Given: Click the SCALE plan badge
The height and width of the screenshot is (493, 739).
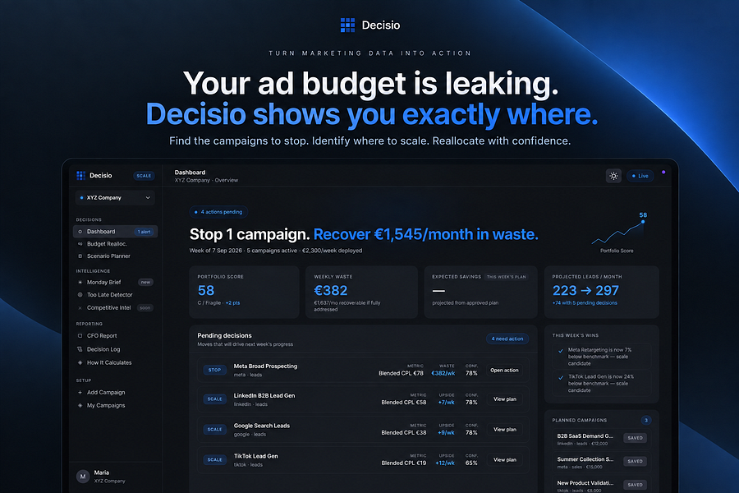Looking at the screenshot, I should tap(144, 176).
